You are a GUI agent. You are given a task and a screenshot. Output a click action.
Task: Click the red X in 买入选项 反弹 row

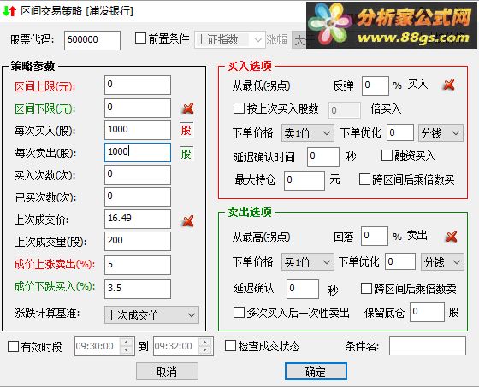[x=449, y=85]
